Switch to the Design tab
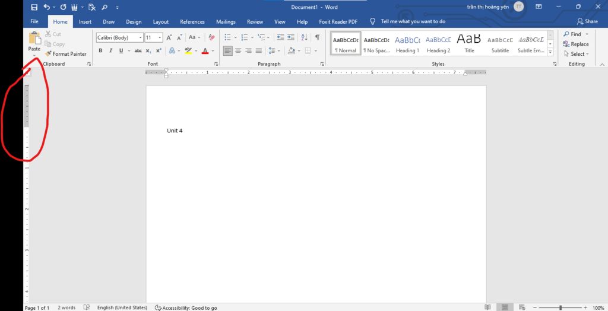 coord(134,22)
